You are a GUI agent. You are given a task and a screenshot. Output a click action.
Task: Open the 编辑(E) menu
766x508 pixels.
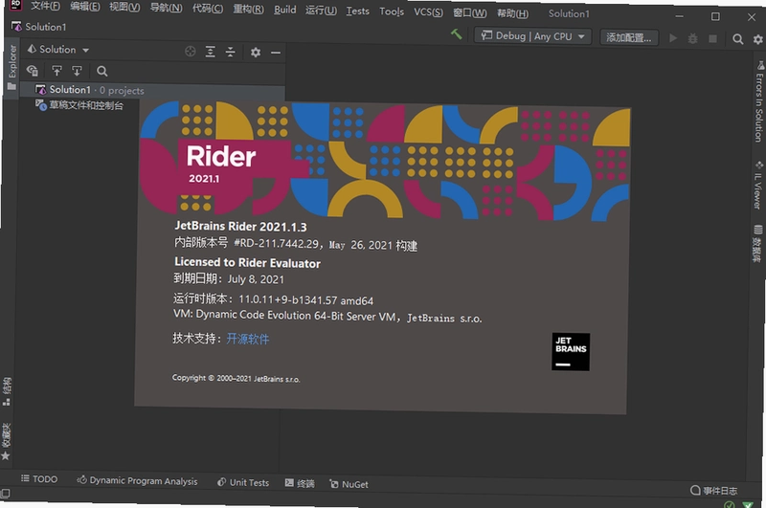(x=85, y=7)
